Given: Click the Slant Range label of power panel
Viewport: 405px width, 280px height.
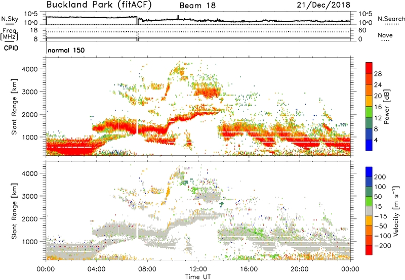Looking at the screenshot, I should click(x=14, y=107).
